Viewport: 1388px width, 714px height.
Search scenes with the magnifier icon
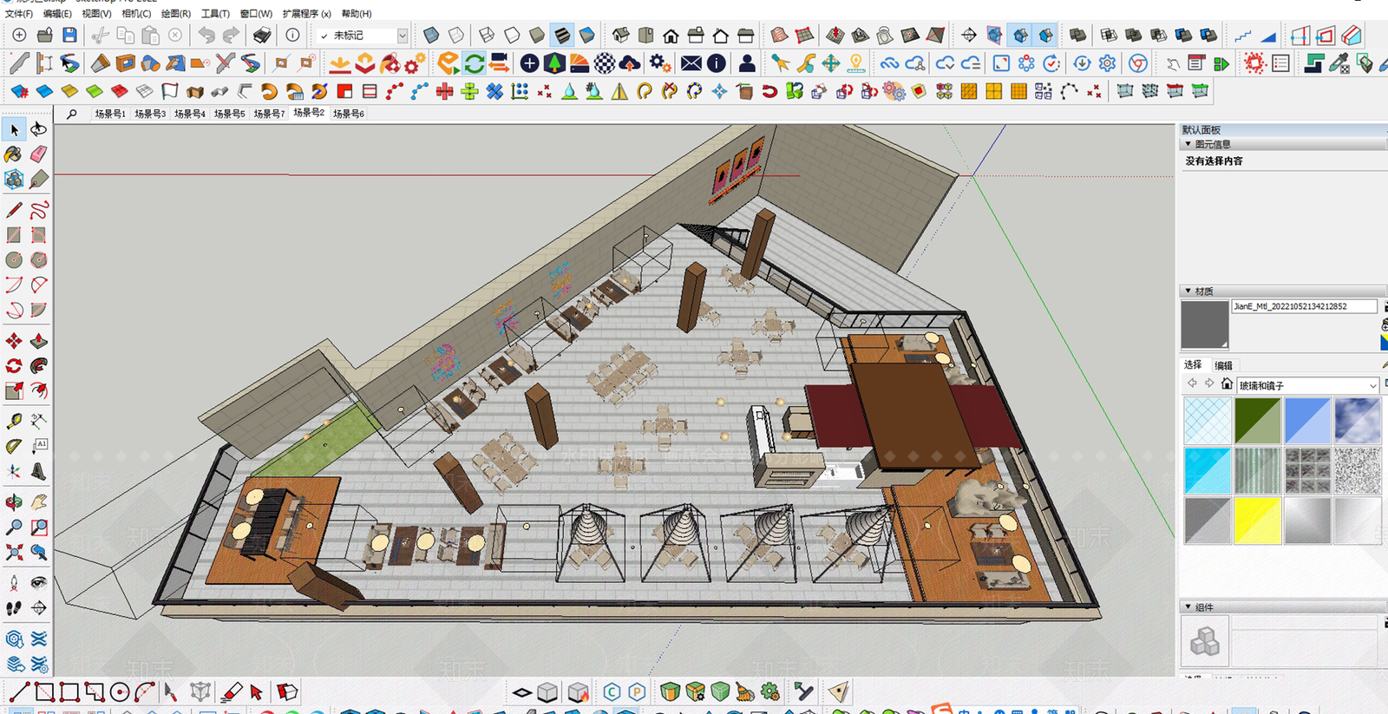click(72, 114)
